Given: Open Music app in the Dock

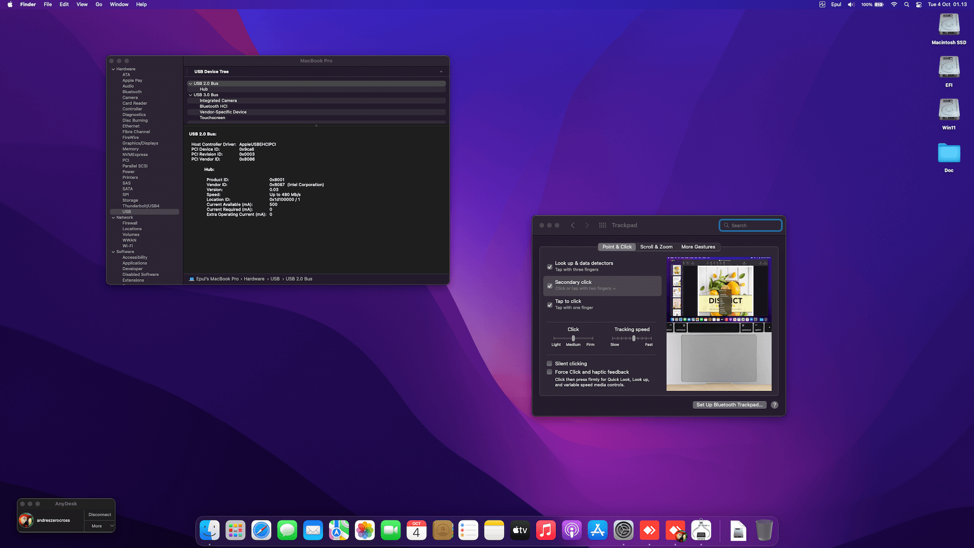Looking at the screenshot, I should tap(546, 531).
